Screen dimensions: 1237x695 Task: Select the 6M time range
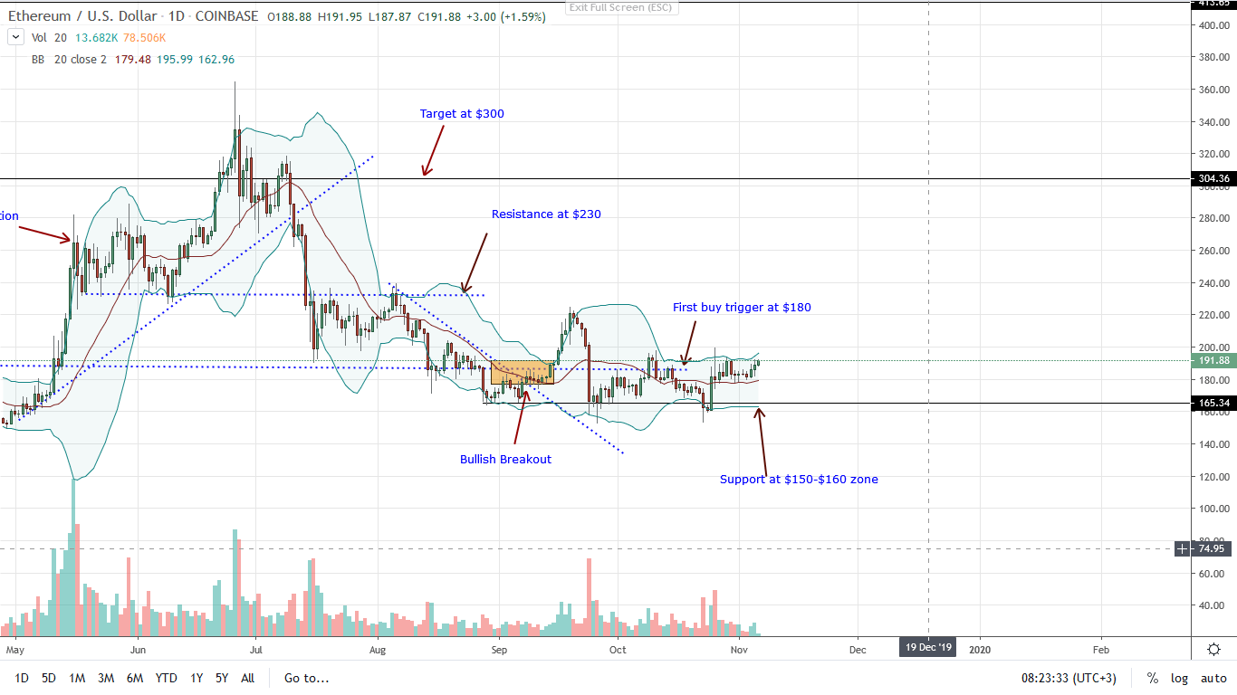(134, 678)
